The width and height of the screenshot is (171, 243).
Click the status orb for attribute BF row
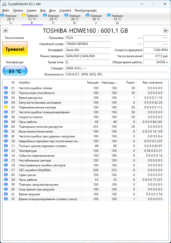tap(6, 136)
